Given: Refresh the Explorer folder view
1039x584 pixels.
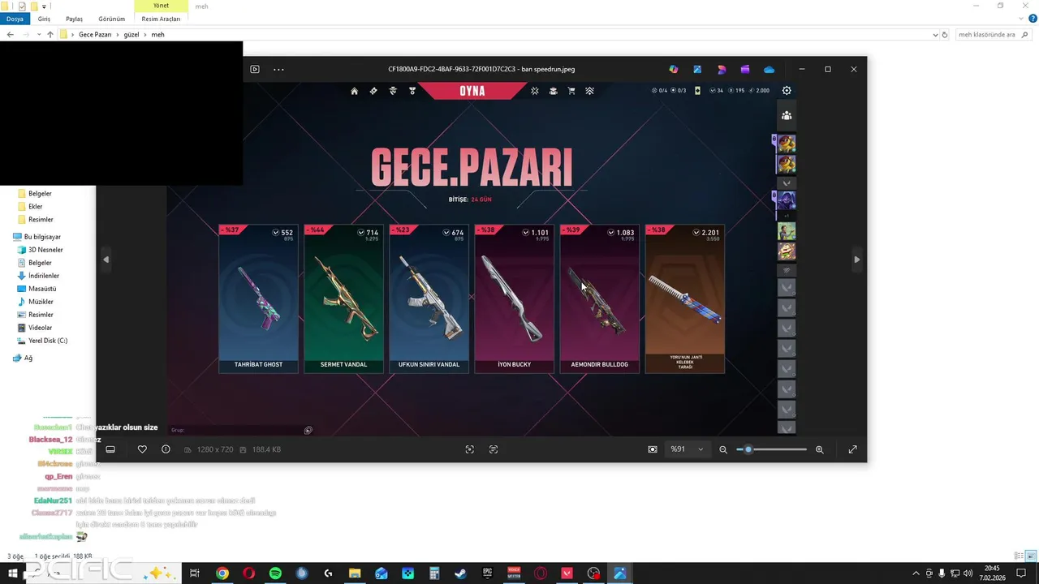Looking at the screenshot, I should (x=946, y=35).
